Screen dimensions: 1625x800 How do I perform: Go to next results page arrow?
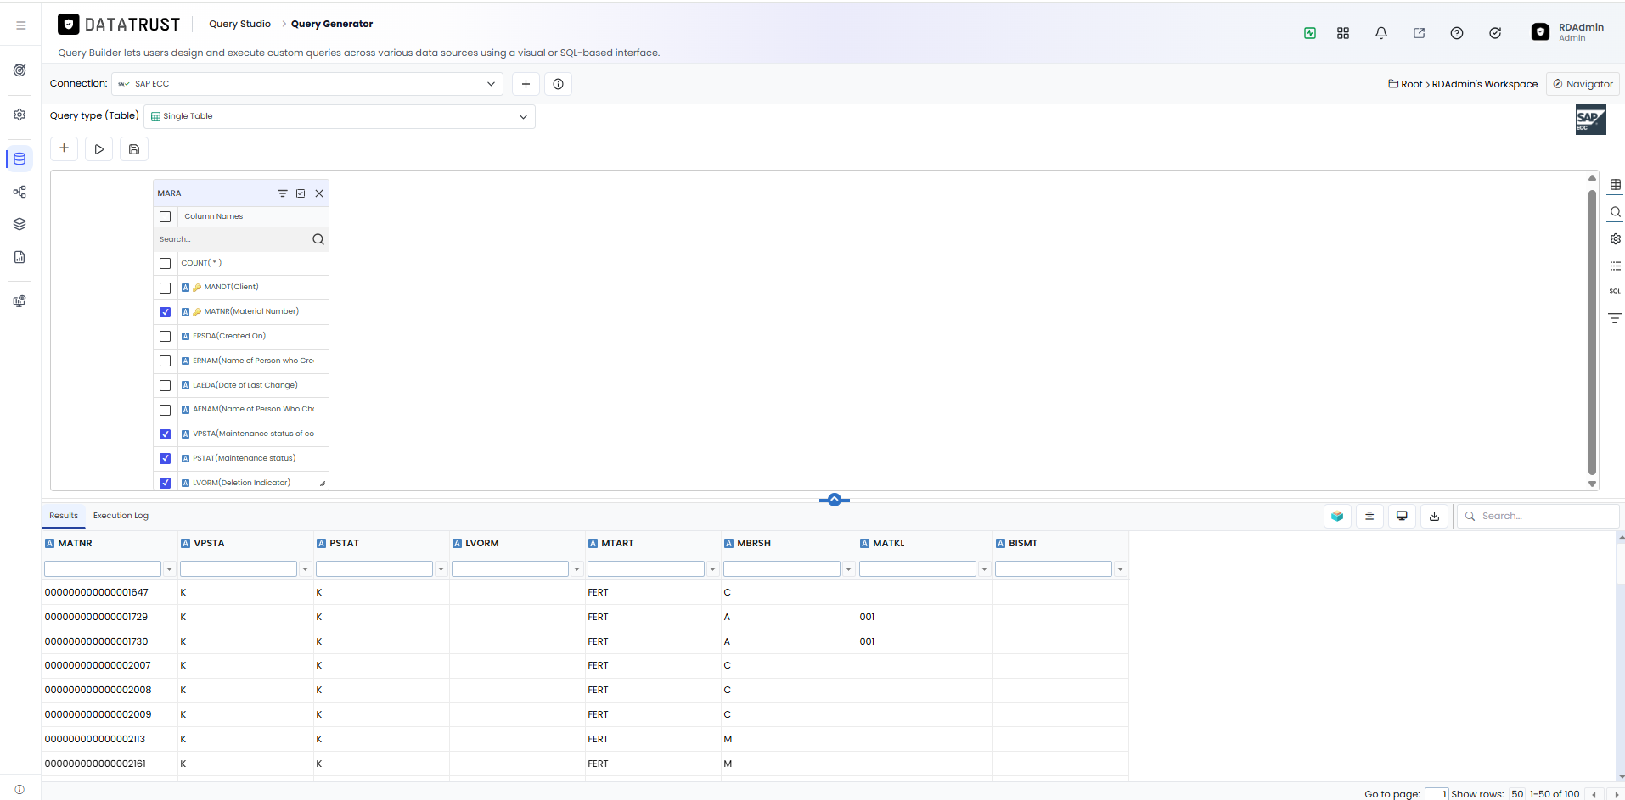click(x=1616, y=795)
